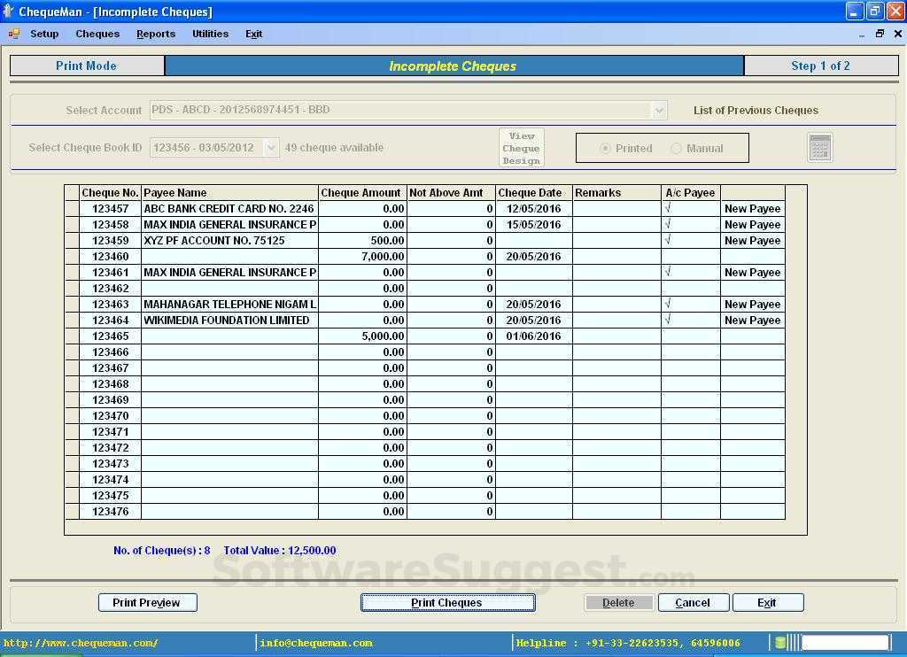Click the ChequeMan icon in the title bar
The width and height of the screenshot is (907, 657).
tap(9, 11)
